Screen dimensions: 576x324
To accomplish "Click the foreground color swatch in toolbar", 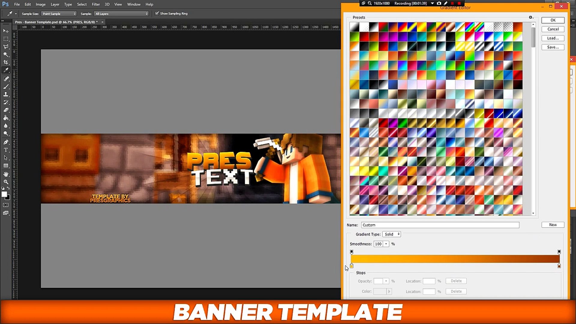I will point(4,194).
